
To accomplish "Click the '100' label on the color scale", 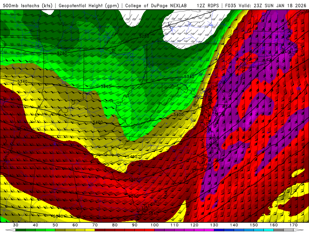I will pyautogui.click(x=154, y=225).
